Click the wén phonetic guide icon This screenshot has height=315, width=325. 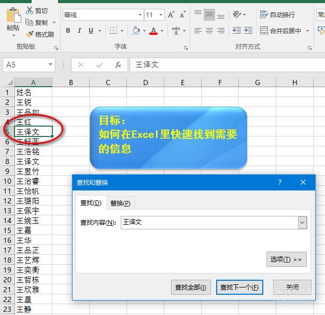point(176,31)
